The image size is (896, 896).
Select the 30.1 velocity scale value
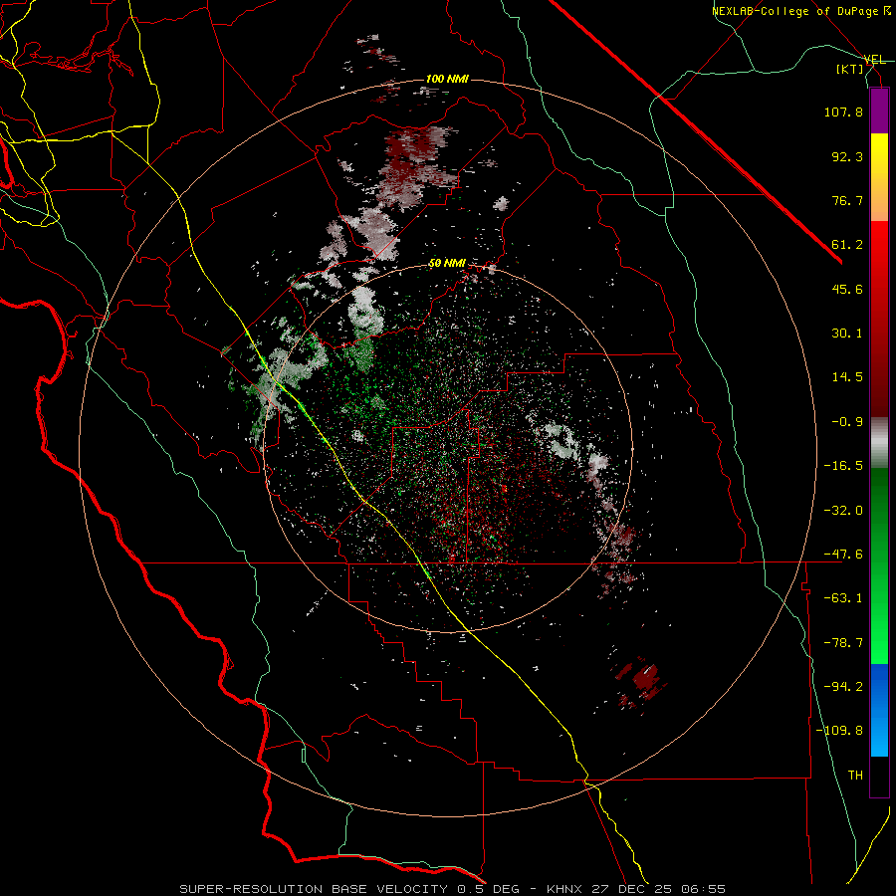click(847, 334)
